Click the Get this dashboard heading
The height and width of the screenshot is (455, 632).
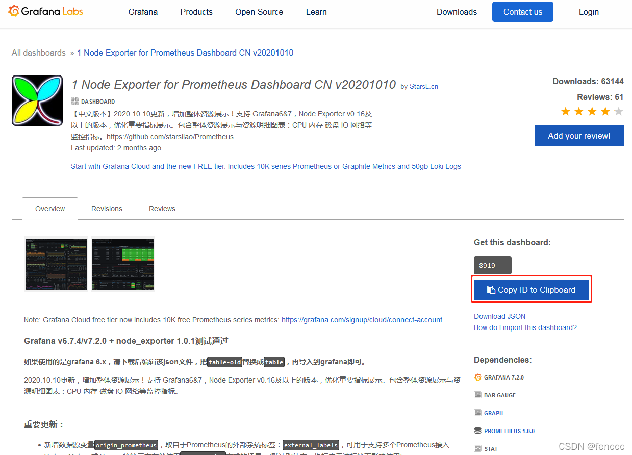pyautogui.click(x=512, y=242)
